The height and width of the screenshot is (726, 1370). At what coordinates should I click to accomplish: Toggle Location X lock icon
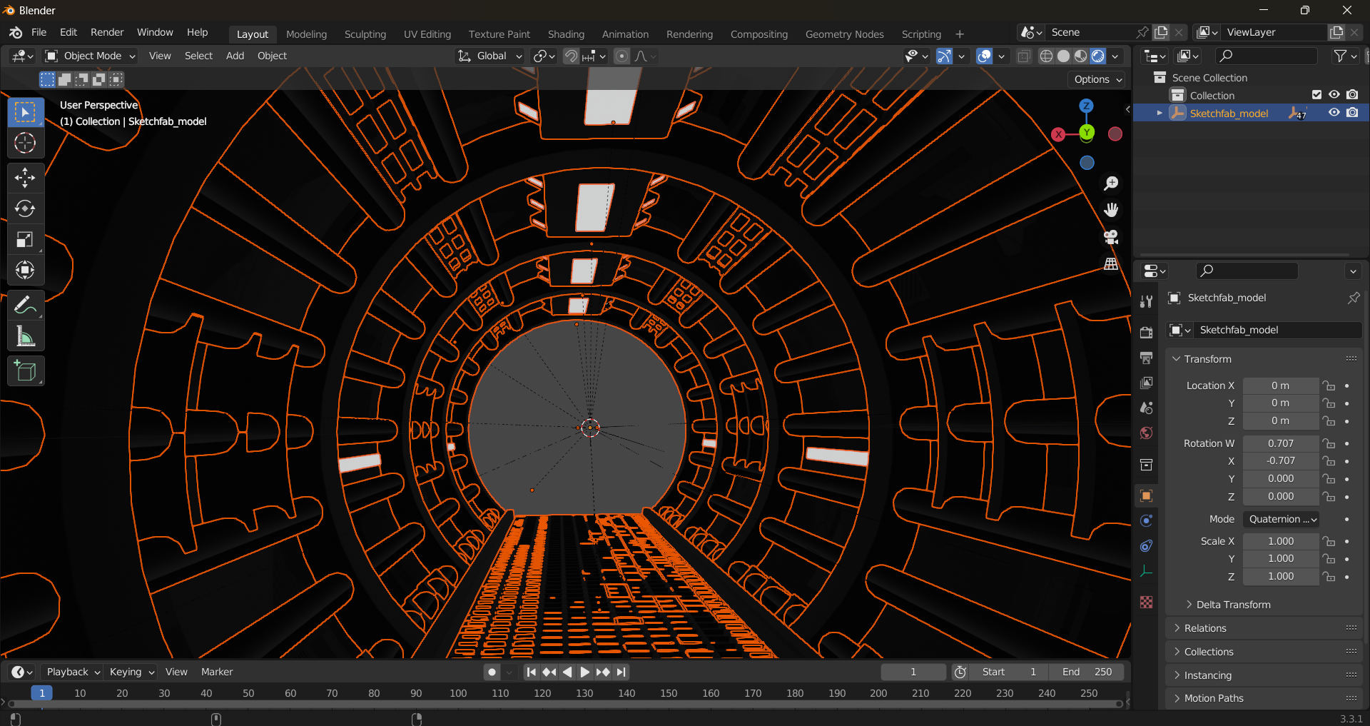[x=1329, y=385]
